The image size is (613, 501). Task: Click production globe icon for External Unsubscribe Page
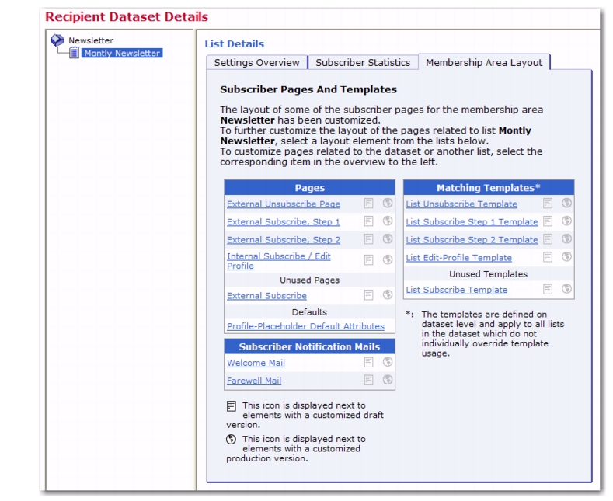[388, 203]
